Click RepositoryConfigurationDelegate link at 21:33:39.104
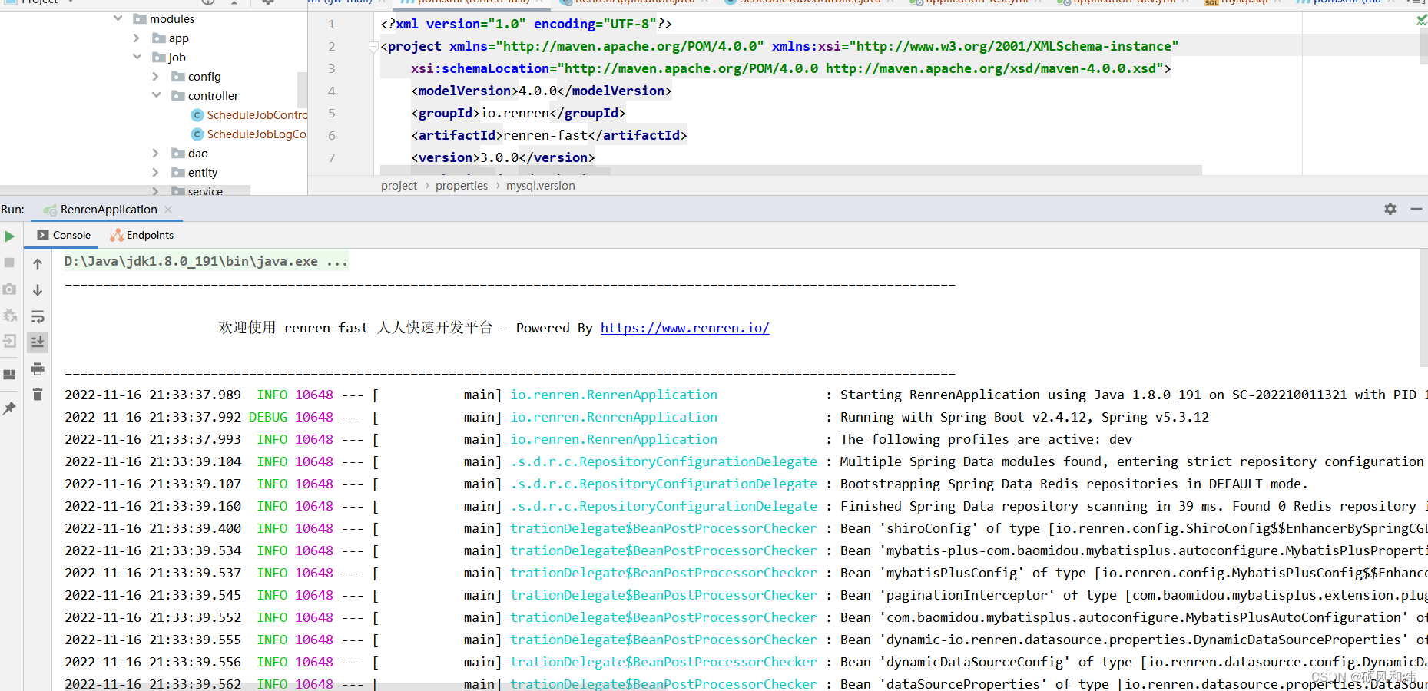 [664, 461]
